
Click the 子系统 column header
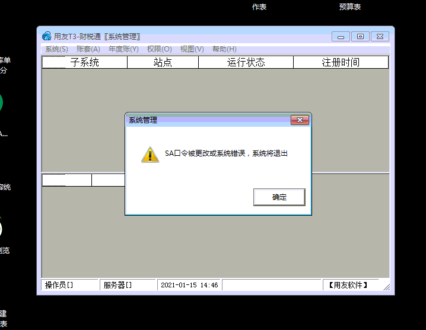(84, 62)
